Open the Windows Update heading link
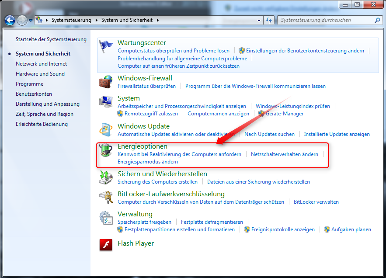The width and height of the screenshot is (386, 278). pyautogui.click(x=143, y=126)
